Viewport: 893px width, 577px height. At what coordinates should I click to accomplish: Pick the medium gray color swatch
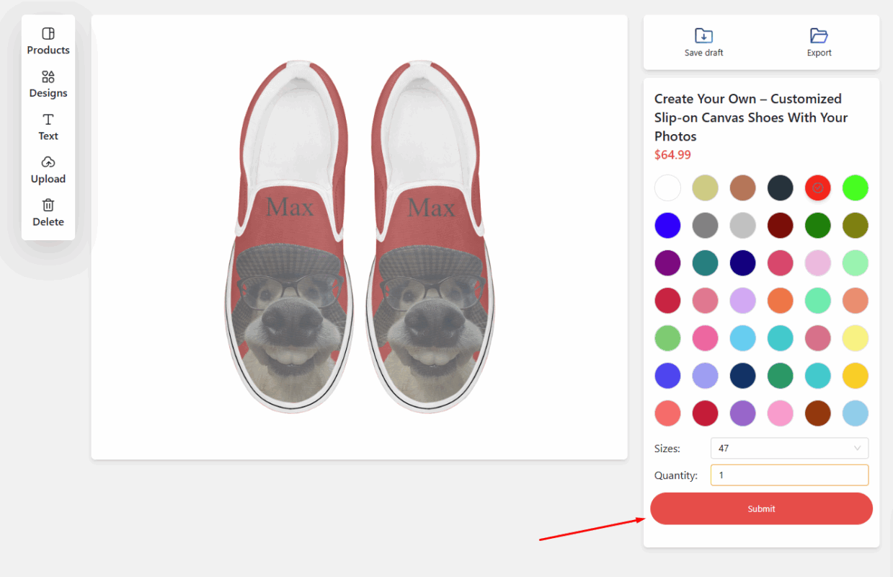click(x=705, y=226)
